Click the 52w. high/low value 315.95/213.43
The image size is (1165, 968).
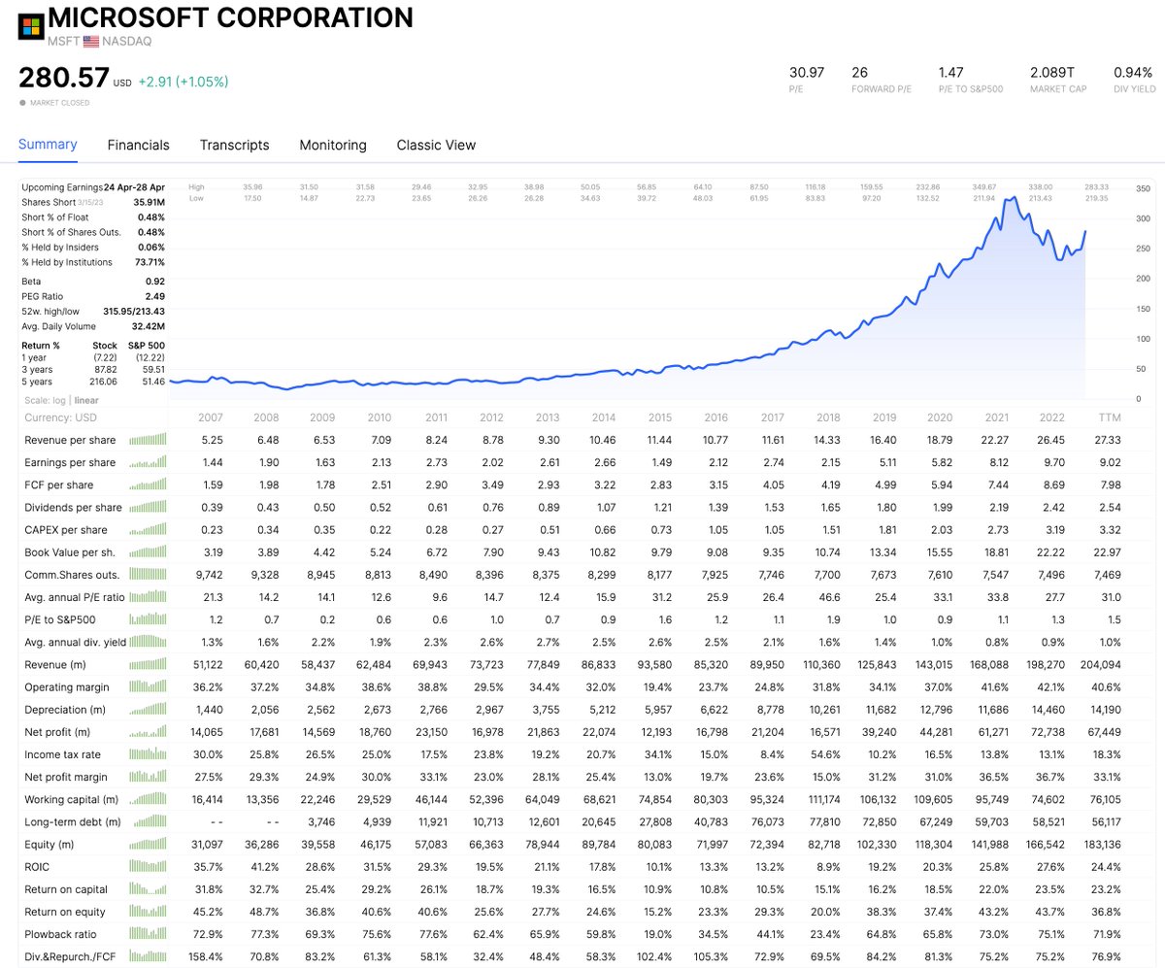pos(134,311)
